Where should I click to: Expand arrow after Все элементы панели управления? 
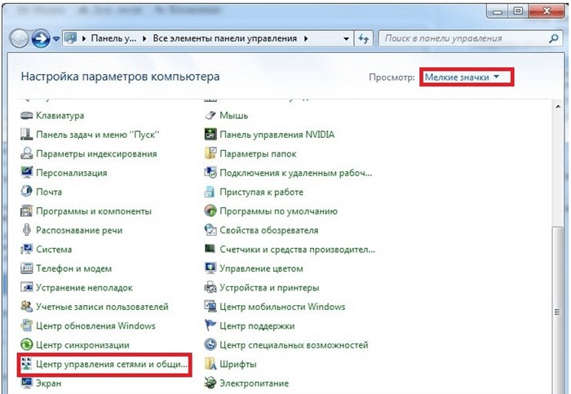[x=306, y=38]
